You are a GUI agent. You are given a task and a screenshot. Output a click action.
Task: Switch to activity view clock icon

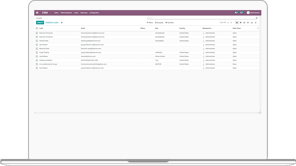pyautogui.click(x=256, y=23)
